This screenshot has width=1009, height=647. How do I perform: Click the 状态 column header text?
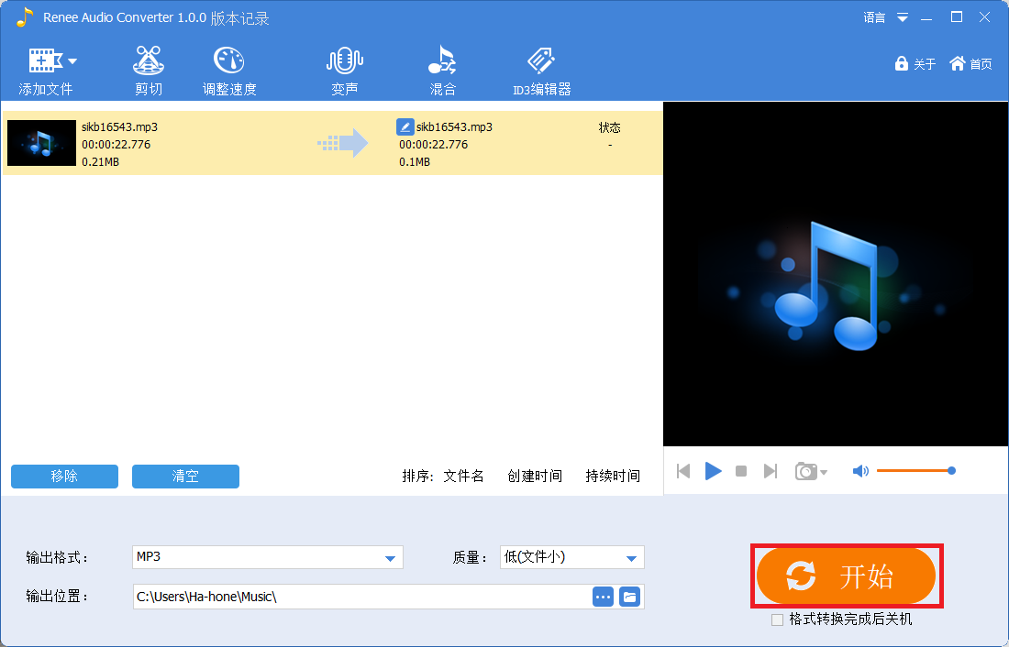point(609,127)
